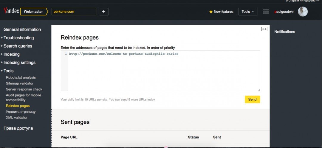
Task: Open Права доступа section
Action: pyautogui.click(x=18, y=128)
